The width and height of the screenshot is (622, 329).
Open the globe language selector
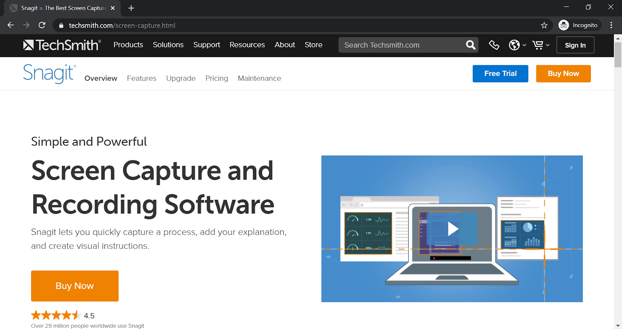[x=517, y=45]
